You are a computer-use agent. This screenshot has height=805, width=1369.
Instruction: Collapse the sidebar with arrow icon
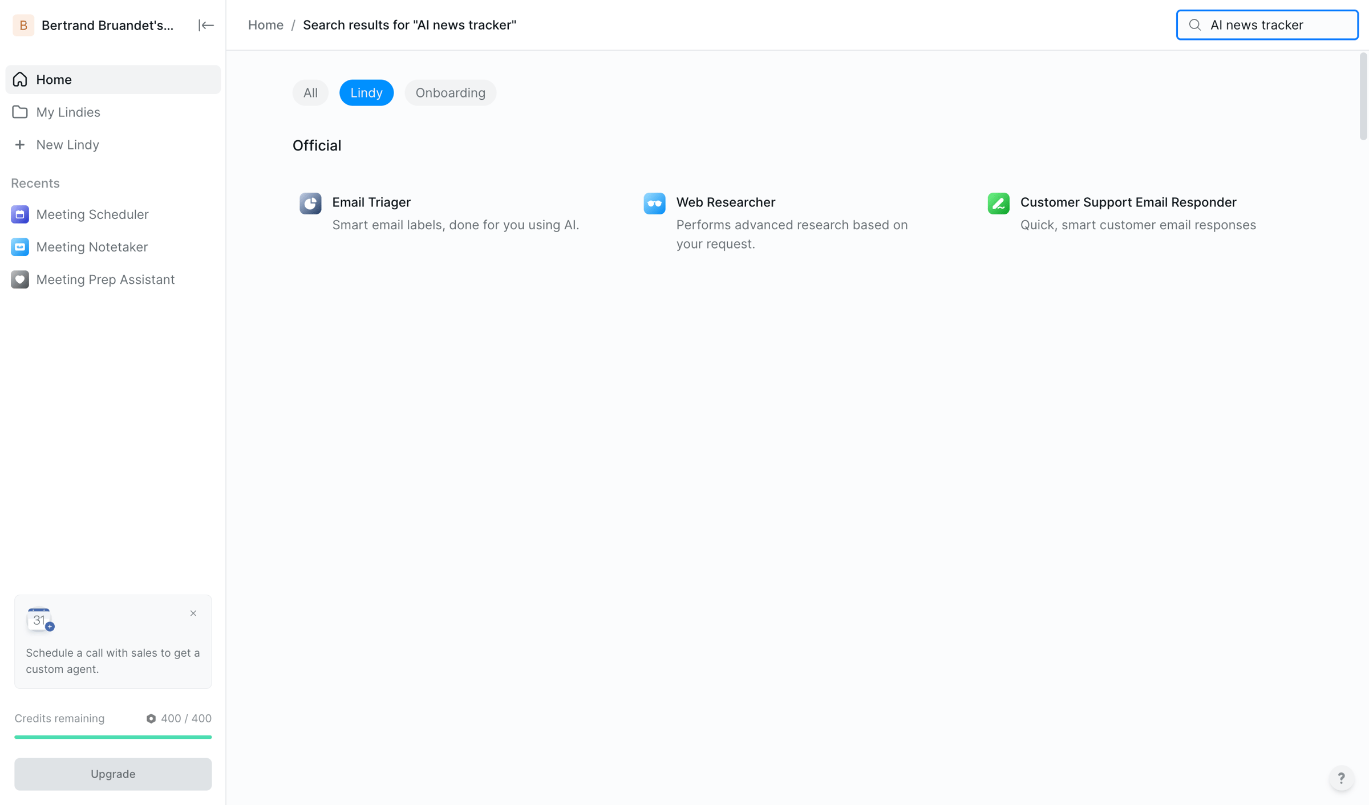point(206,25)
